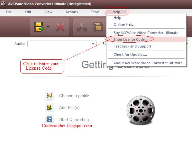The image size is (192, 147).
Task: Open the Actions menu
Action: [x=72, y=12]
